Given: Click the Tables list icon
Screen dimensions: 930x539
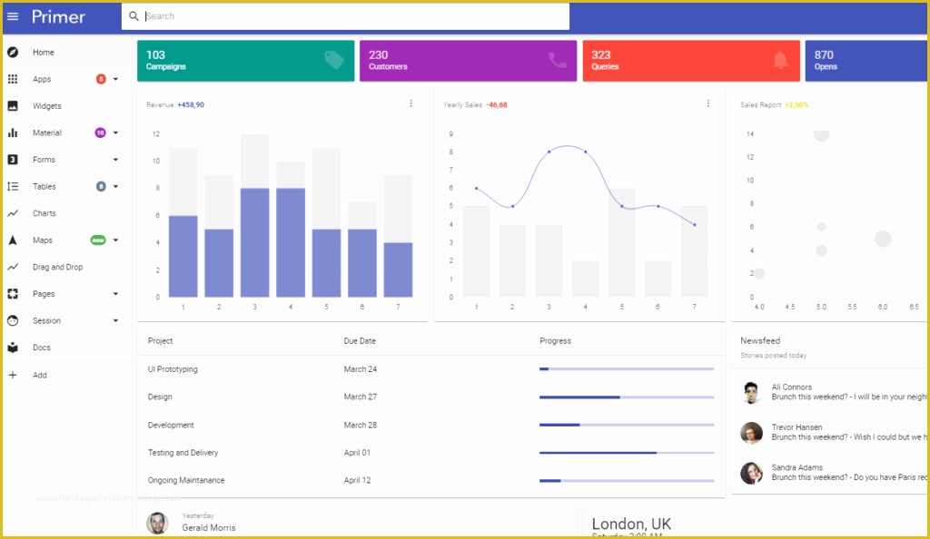Looking at the screenshot, I should pyautogui.click(x=13, y=186).
